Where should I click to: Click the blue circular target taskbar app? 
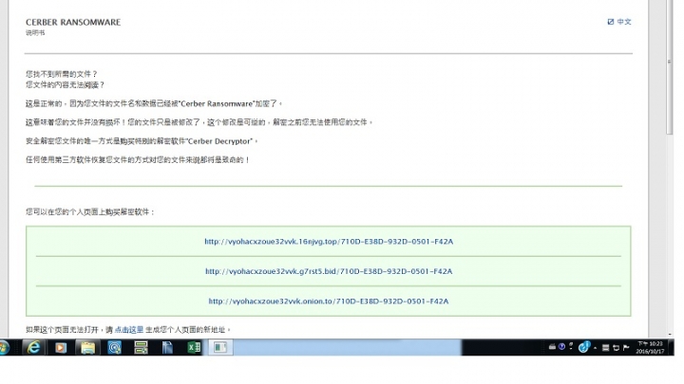pyautogui.click(x=114, y=347)
